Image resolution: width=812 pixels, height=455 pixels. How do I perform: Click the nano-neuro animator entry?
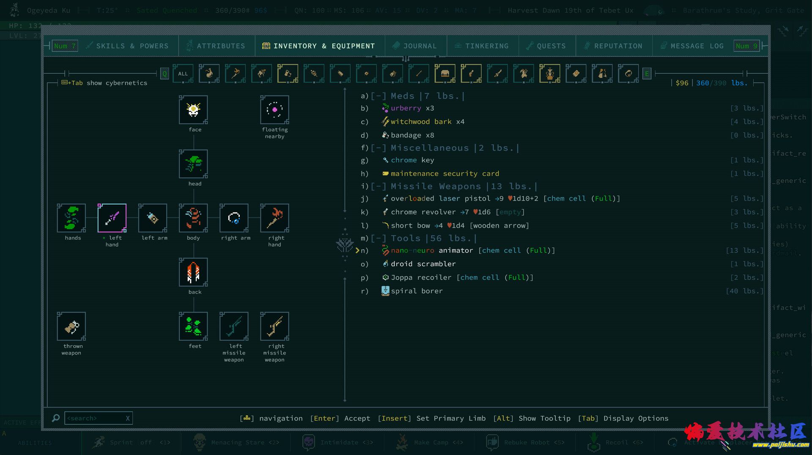point(431,251)
